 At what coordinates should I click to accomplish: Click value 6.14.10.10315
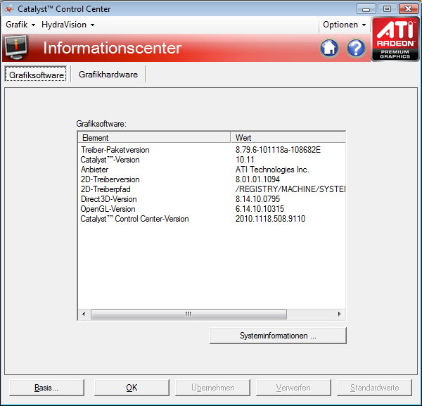[x=260, y=209]
